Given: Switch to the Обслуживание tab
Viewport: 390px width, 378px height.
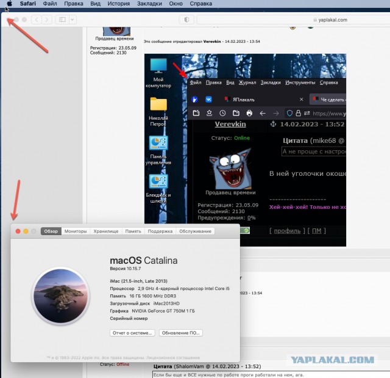Looking at the screenshot, I should (x=195, y=231).
